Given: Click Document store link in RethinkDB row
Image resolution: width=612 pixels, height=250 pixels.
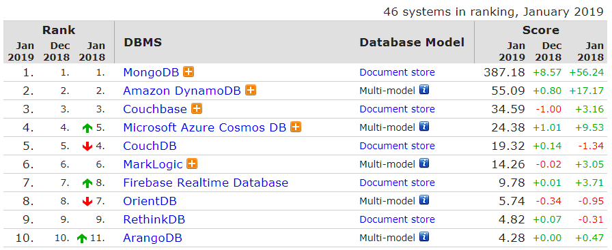Looking at the screenshot, I should point(397,219).
